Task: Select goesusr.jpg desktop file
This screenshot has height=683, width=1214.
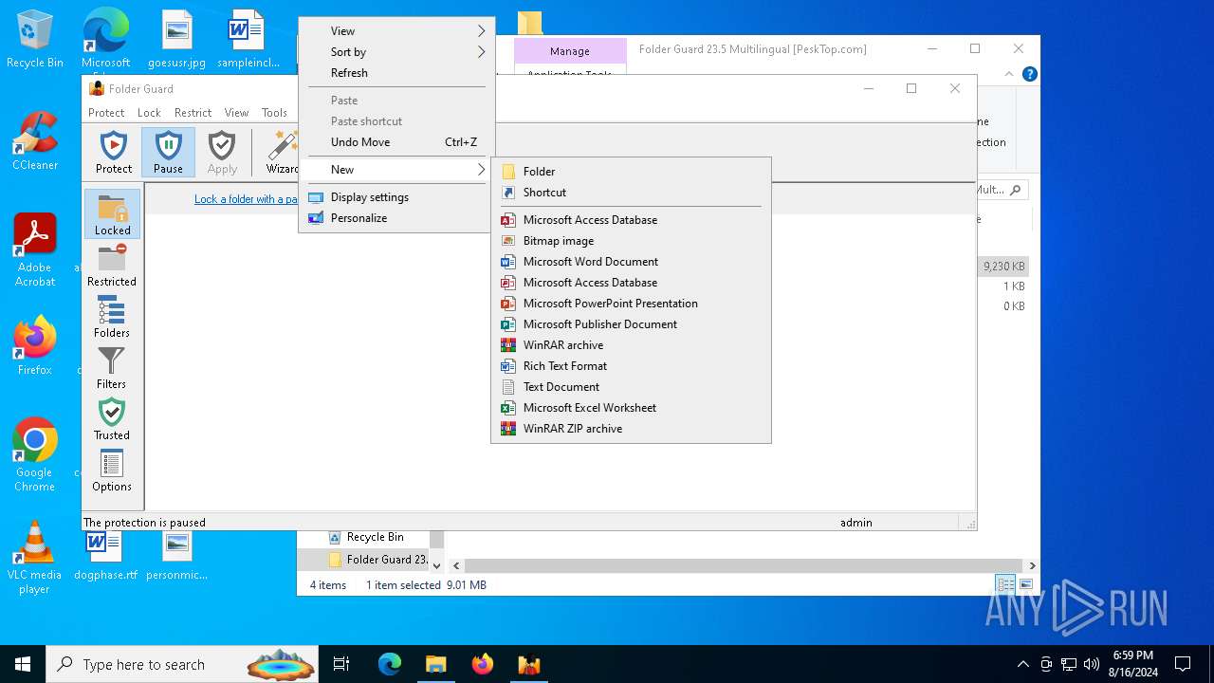Action: pos(176,40)
